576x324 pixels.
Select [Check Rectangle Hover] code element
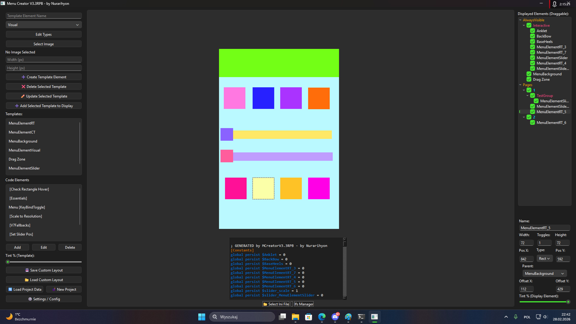pyautogui.click(x=43, y=189)
